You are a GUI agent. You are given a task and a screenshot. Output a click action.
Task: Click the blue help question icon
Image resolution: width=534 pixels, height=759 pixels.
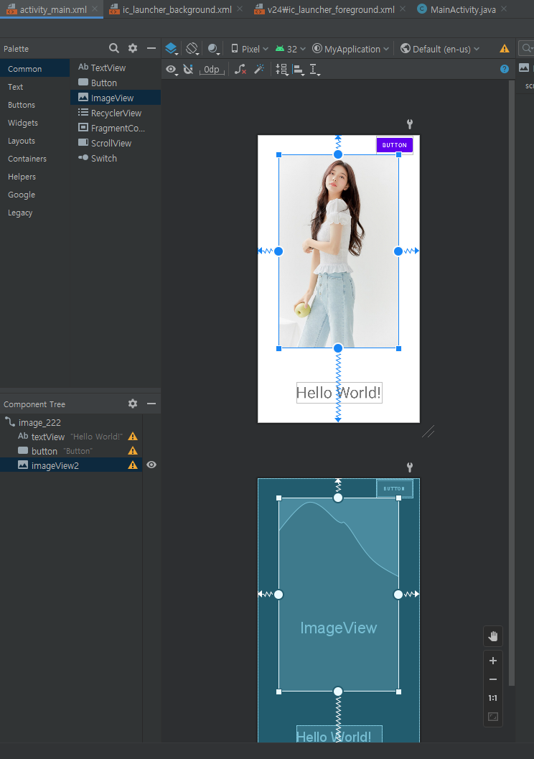pos(505,69)
